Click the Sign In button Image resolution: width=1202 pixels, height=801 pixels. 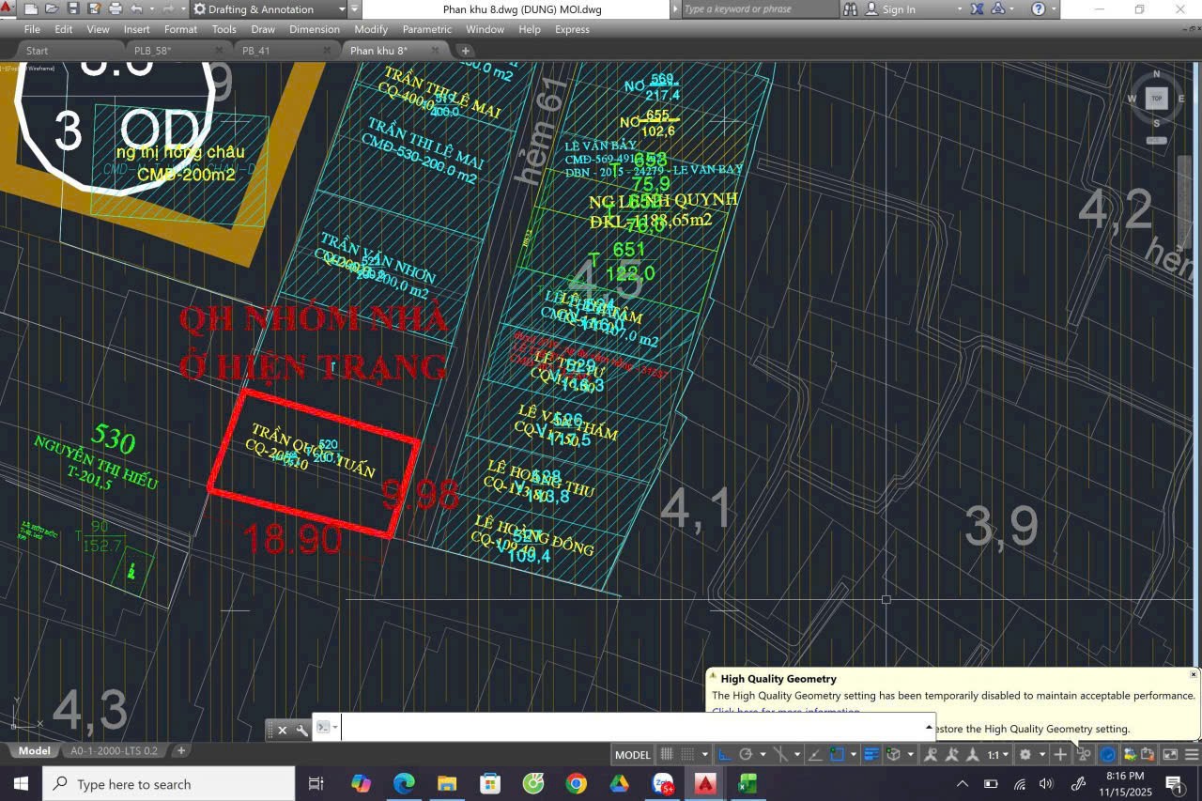[898, 9]
